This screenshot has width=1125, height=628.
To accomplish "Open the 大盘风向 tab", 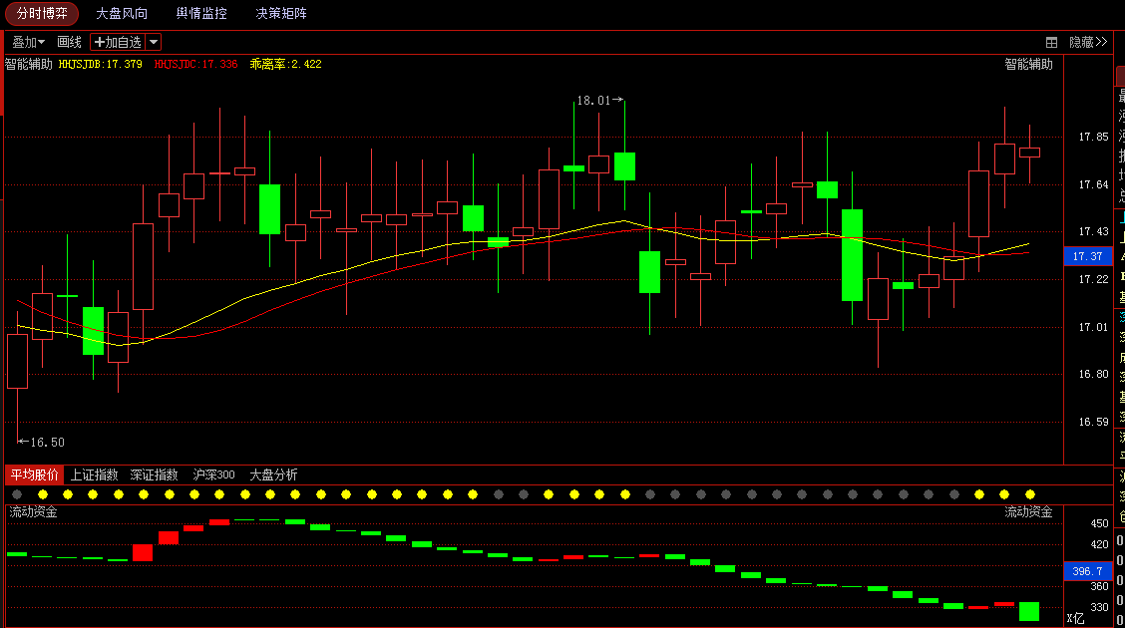I will click(122, 13).
